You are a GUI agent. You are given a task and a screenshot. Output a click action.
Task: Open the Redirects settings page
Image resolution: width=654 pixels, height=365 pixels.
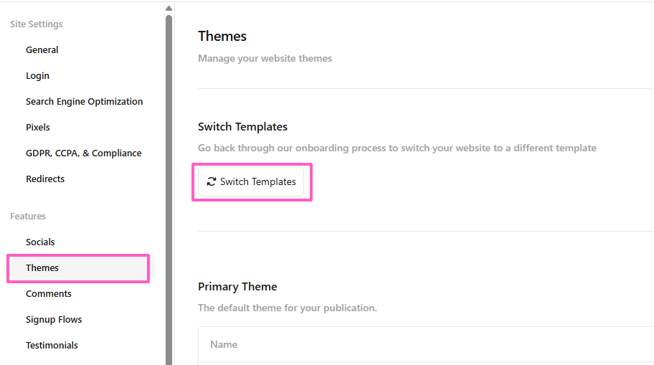click(x=45, y=179)
